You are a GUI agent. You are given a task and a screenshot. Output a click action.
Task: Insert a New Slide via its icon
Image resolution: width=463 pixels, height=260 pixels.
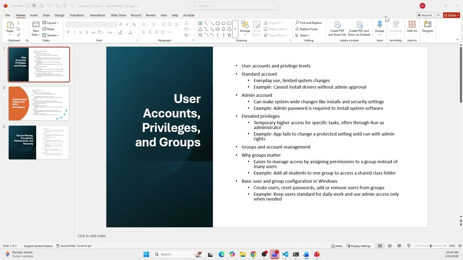pos(36,24)
